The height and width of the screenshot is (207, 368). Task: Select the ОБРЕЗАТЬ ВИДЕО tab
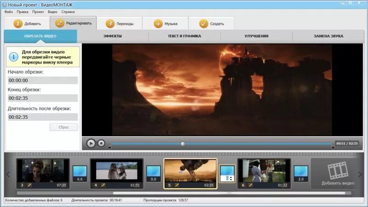[40, 36]
